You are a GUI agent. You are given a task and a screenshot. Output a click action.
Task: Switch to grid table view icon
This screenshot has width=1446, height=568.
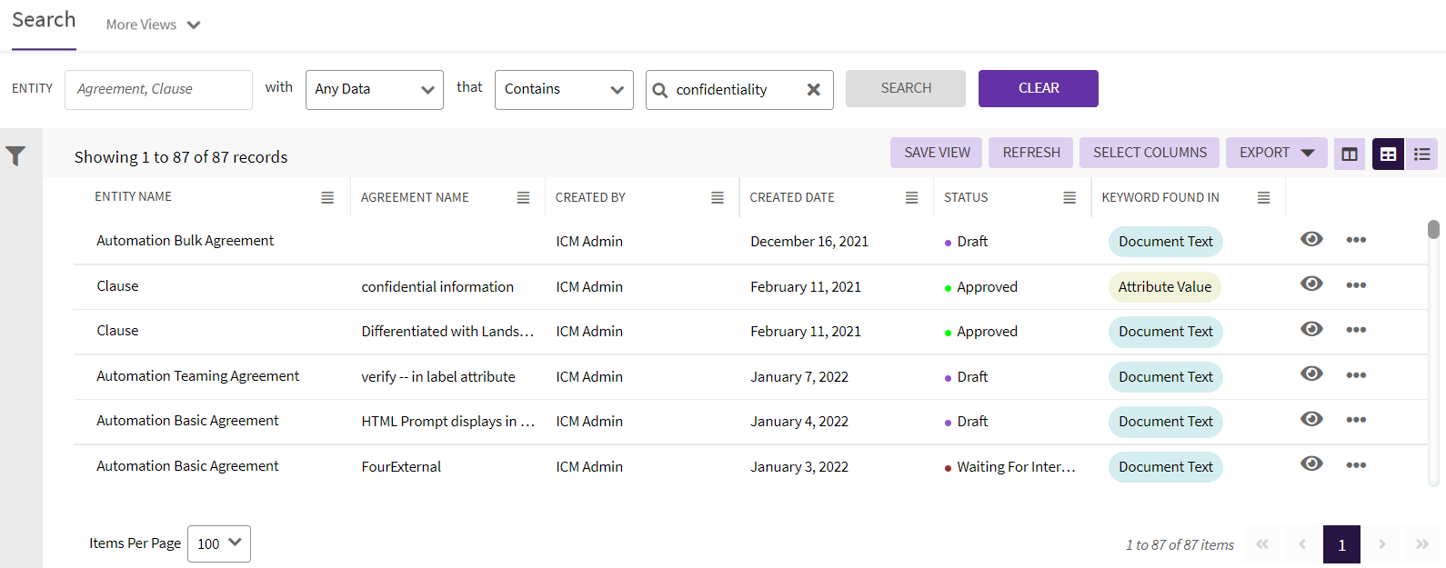(1388, 154)
